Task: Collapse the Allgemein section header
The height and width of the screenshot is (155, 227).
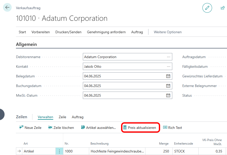Action: (26, 44)
